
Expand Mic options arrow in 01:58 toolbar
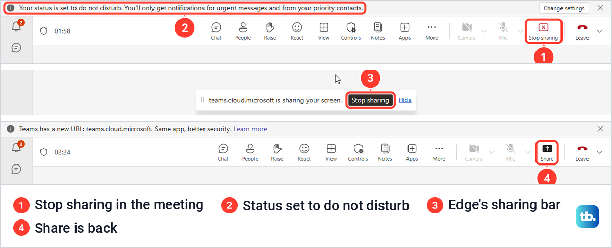[520, 31]
